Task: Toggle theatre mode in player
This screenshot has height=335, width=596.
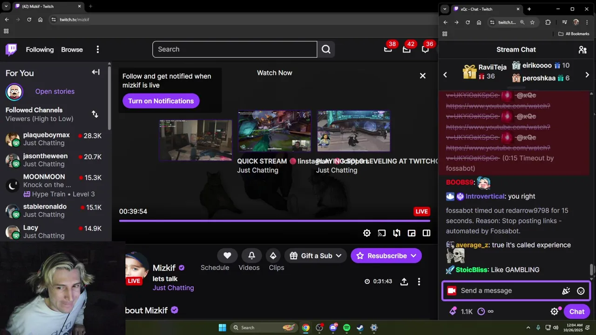Action: pos(427,233)
